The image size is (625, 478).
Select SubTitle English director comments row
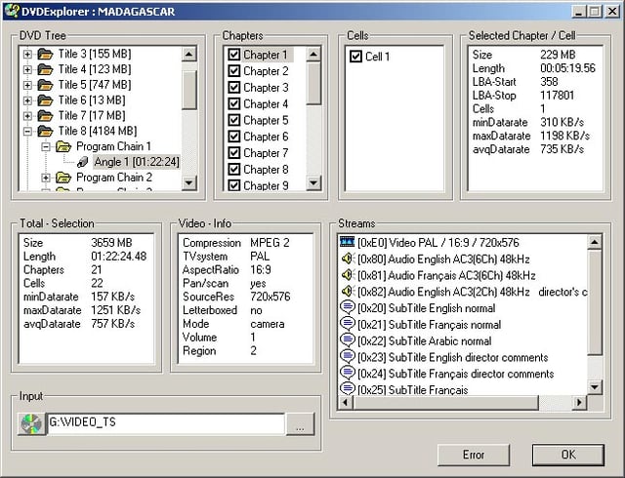click(453, 357)
